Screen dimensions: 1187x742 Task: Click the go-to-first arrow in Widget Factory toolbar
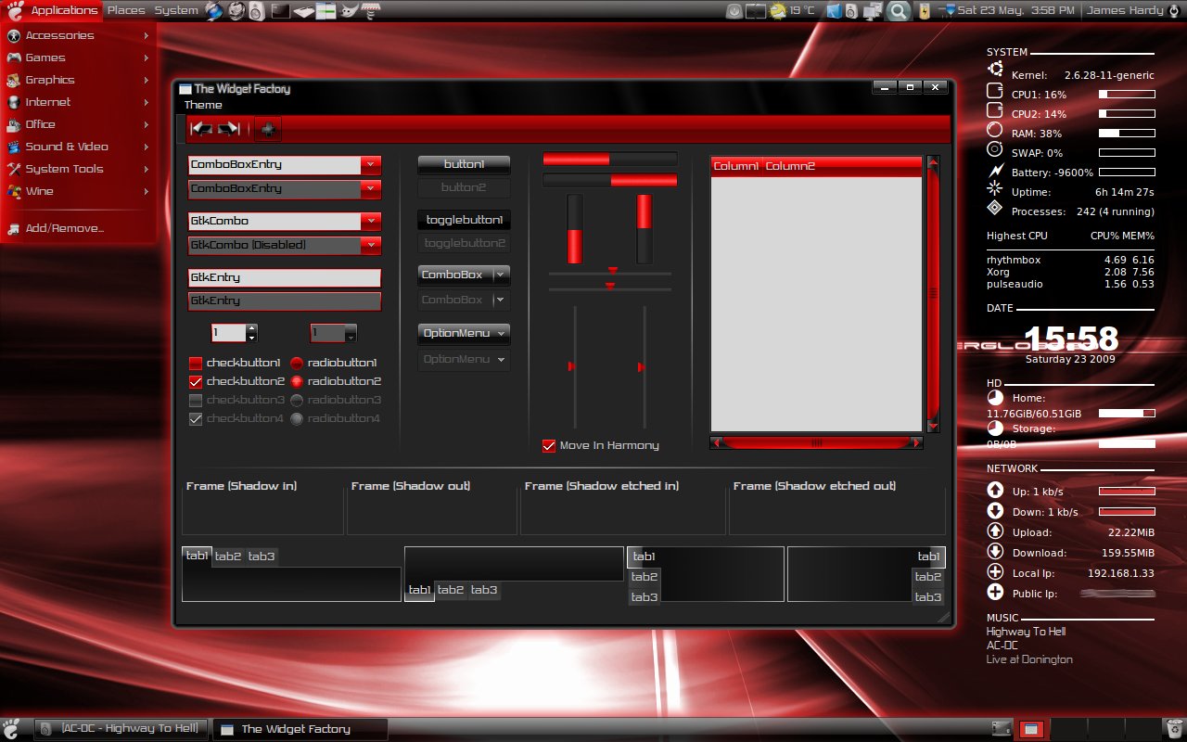[x=201, y=129]
